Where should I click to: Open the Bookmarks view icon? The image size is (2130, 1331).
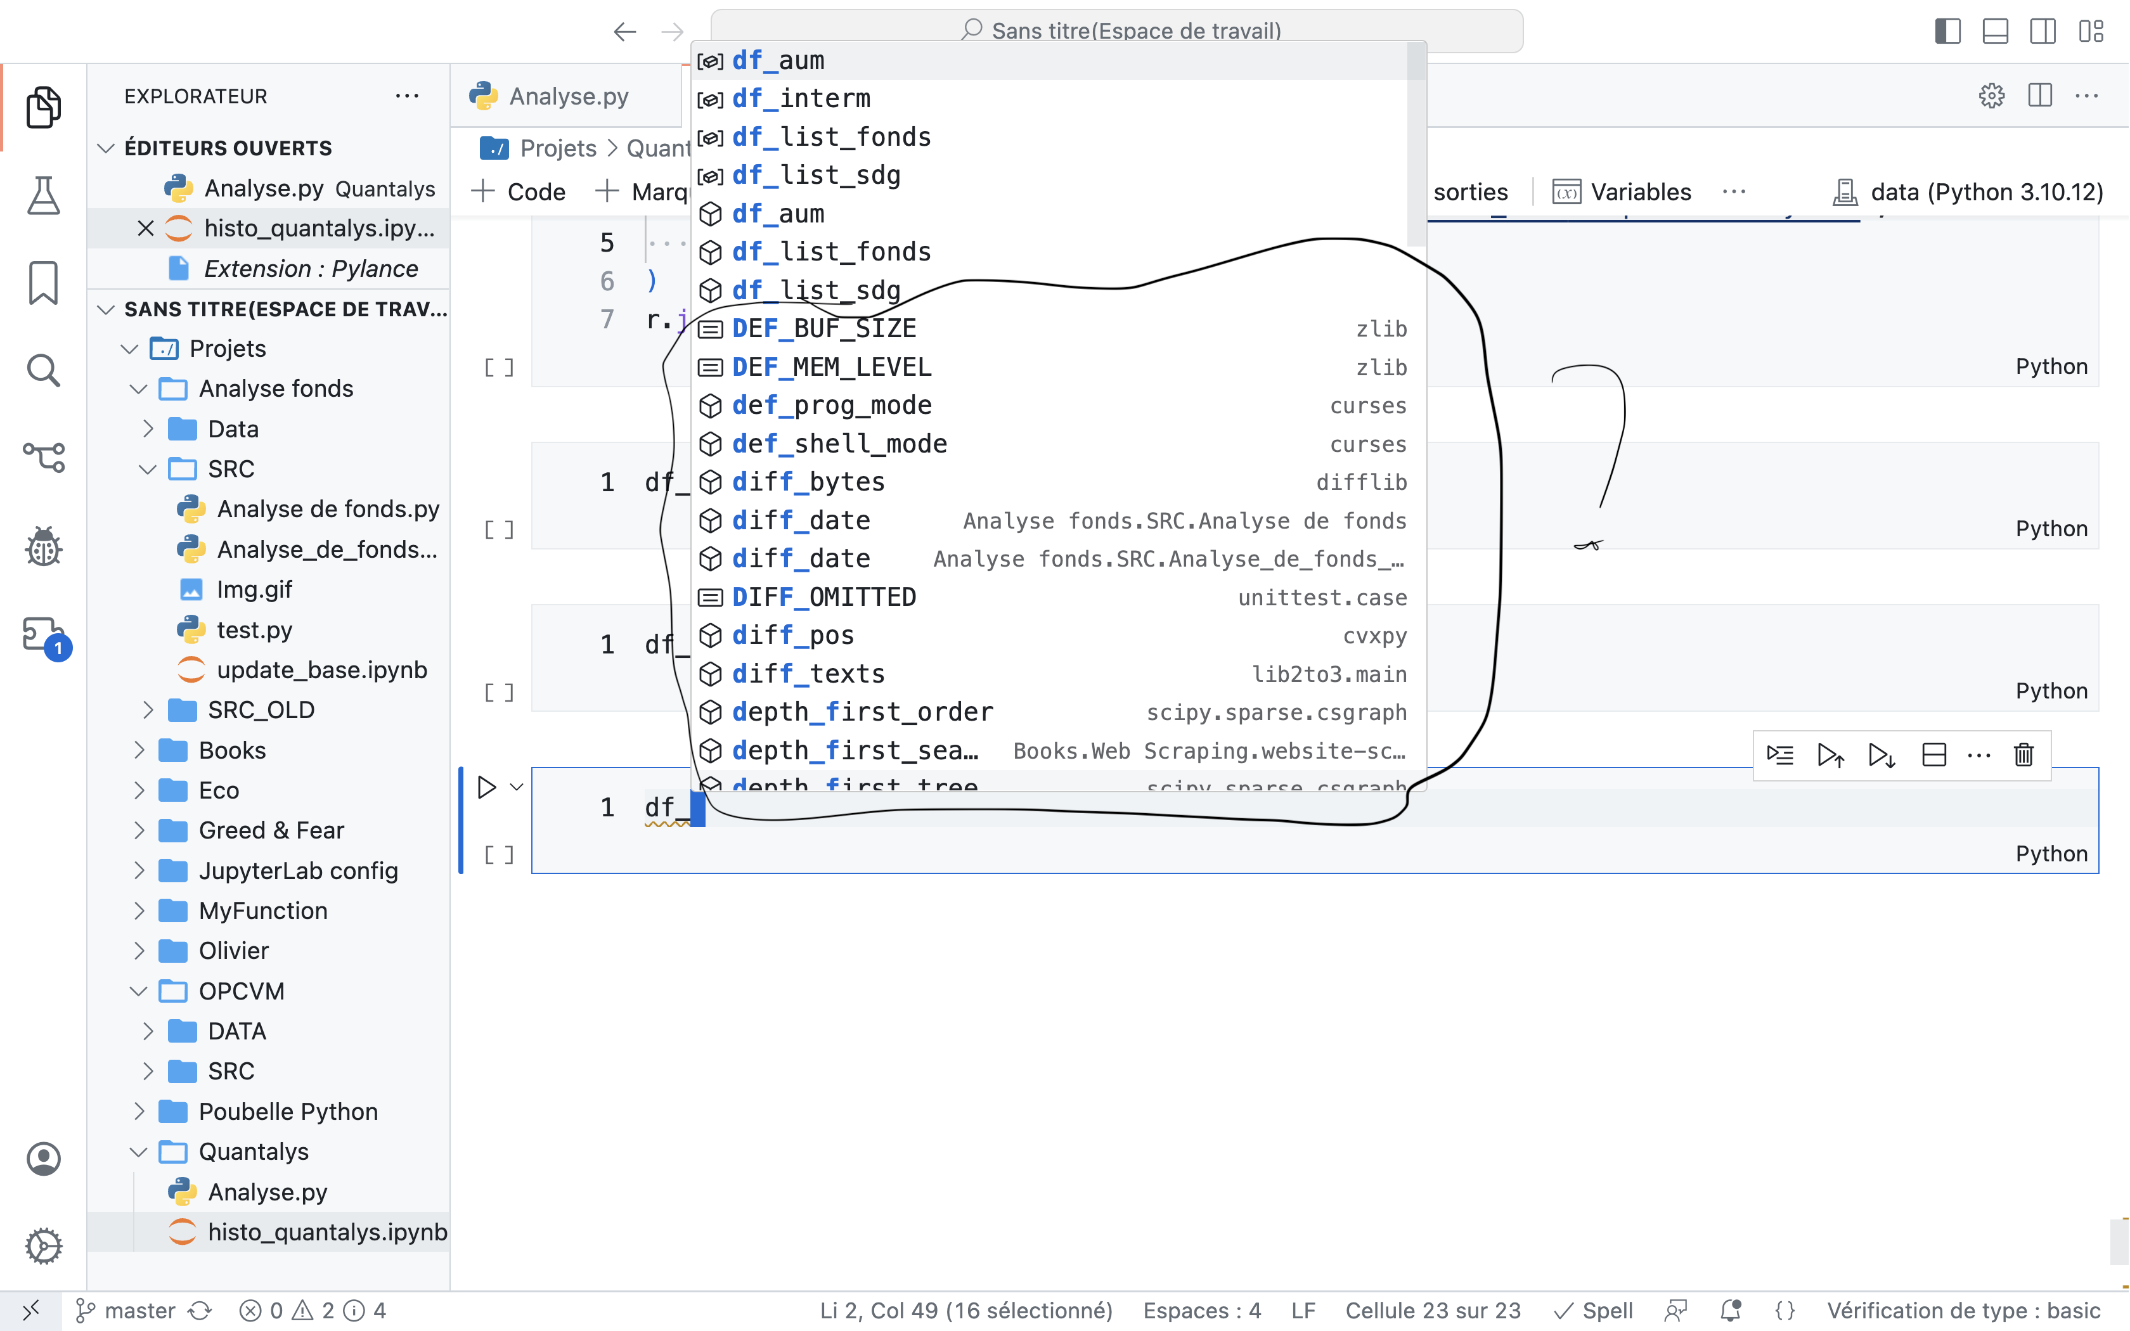pos(43,283)
